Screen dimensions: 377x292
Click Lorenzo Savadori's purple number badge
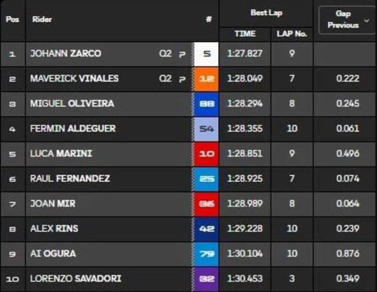tap(206, 279)
